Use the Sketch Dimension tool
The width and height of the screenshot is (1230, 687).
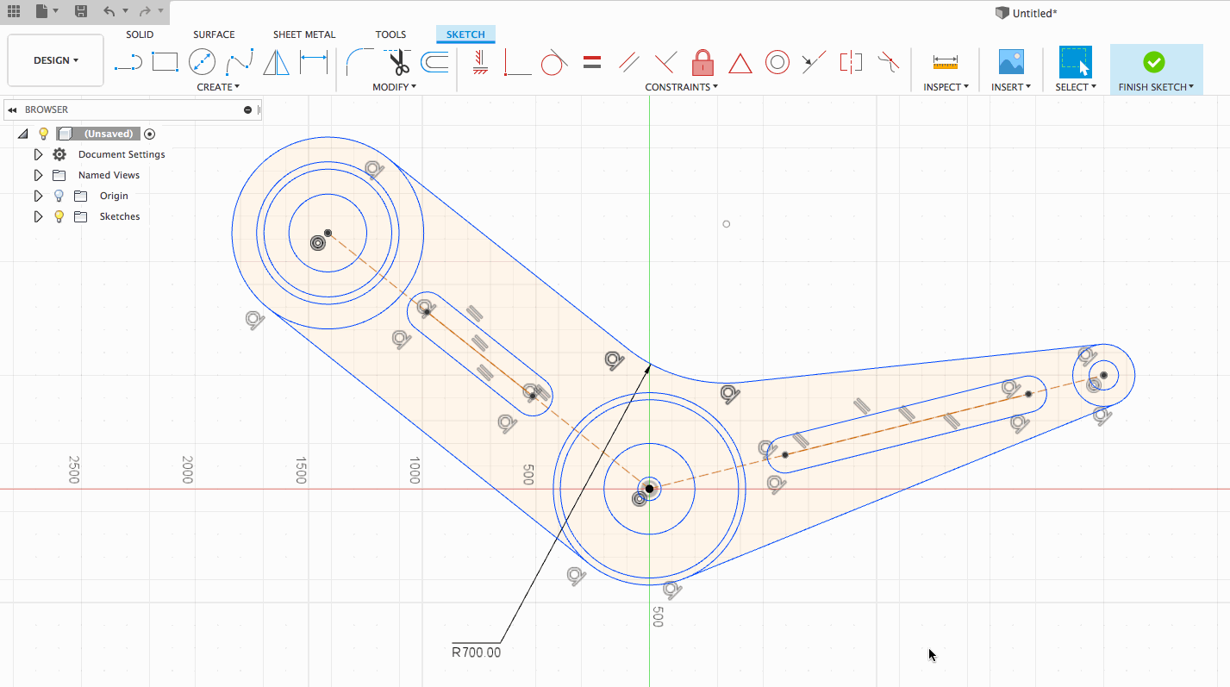[x=313, y=62]
